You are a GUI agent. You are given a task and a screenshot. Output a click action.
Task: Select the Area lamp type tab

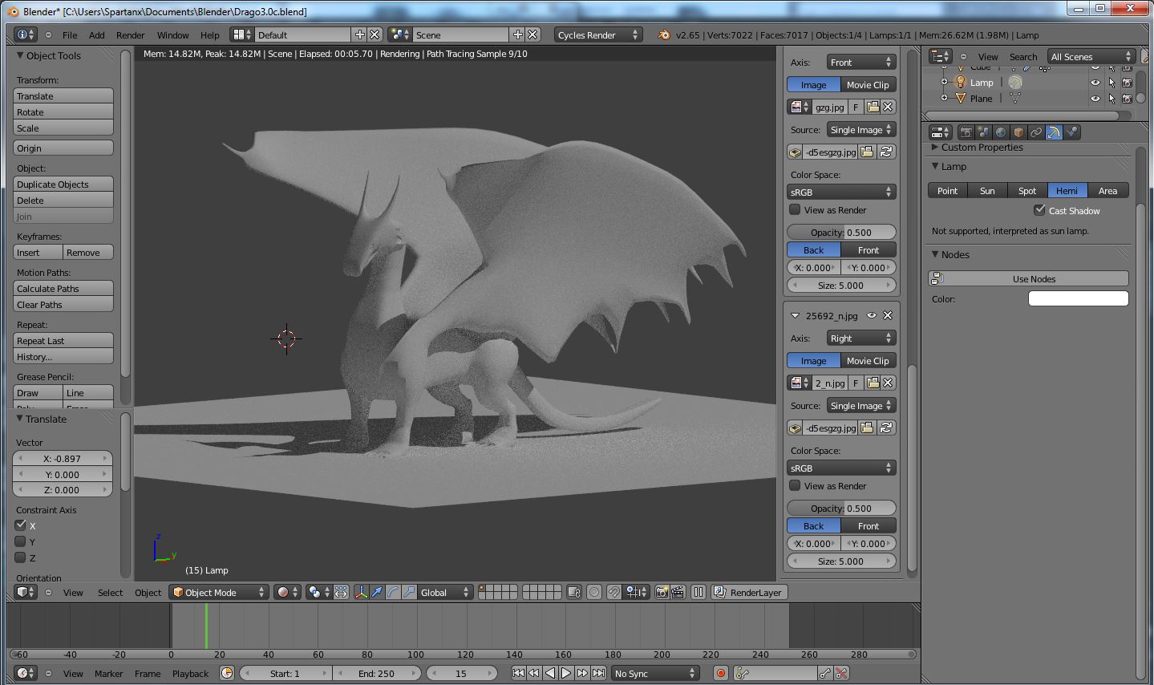coord(1107,190)
